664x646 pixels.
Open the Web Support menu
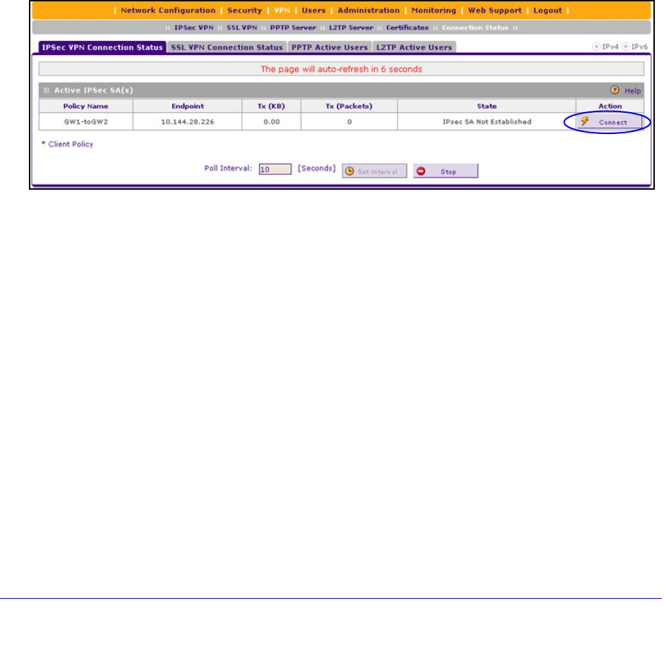pos(495,10)
